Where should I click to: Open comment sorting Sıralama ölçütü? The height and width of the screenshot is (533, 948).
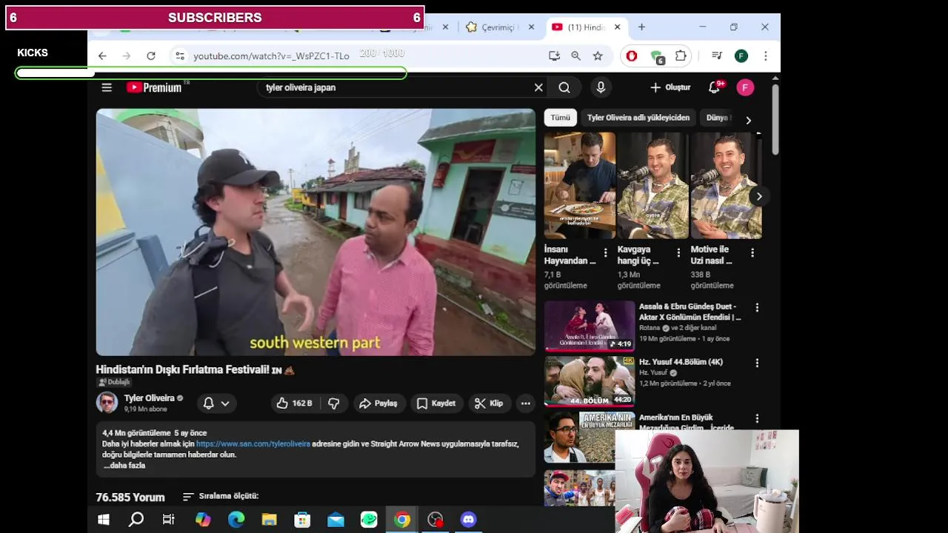pyautogui.click(x=221, y=496)
